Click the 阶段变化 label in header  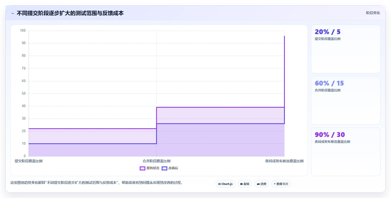pos(373,13)
